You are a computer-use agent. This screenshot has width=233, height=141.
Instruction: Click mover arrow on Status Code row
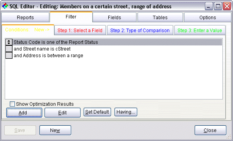click(x=9, y=42)
